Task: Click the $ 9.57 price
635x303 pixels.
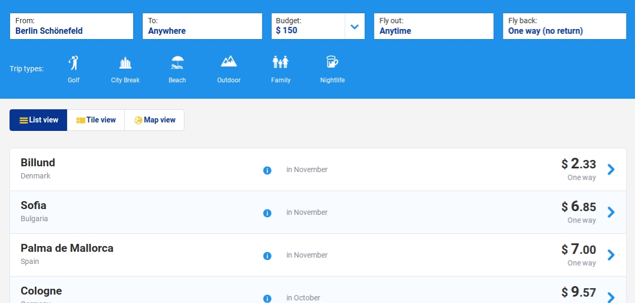Action: point(578,292)
